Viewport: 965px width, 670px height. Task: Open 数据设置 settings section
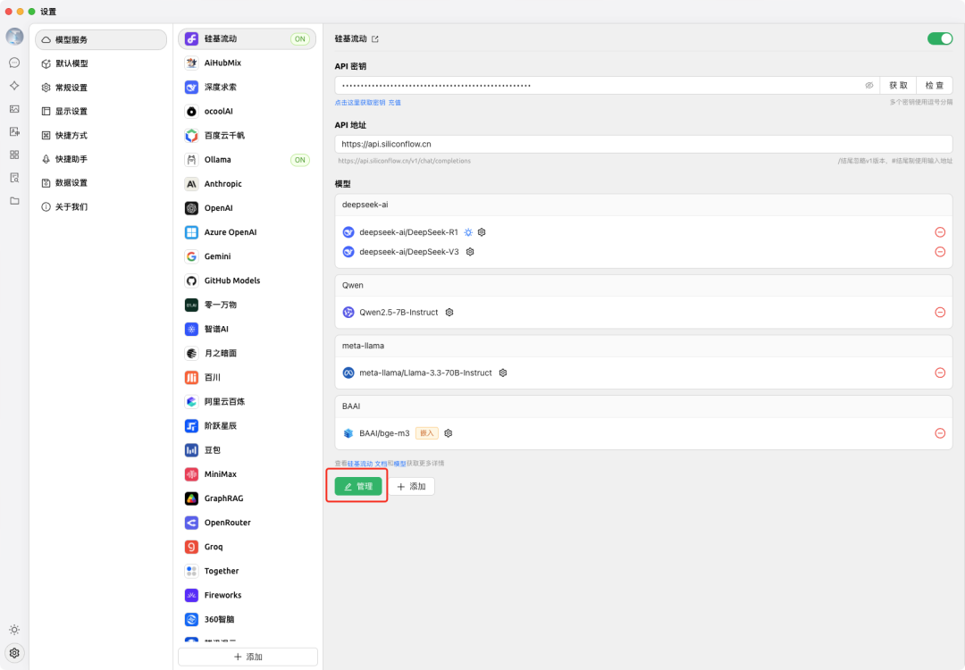point(101,183)
